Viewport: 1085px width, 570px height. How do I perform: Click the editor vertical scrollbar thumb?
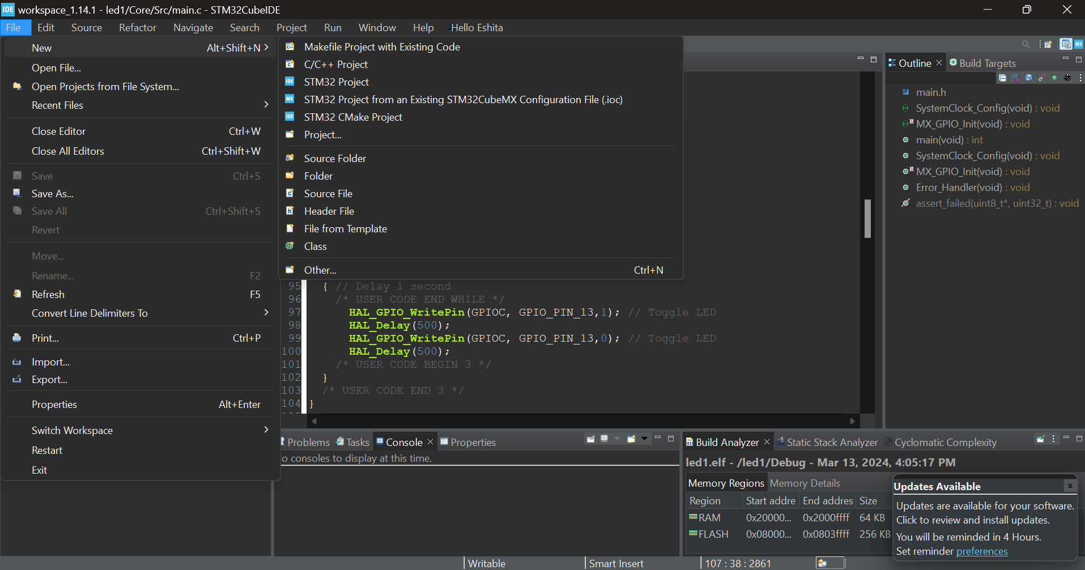pos(867,219)
